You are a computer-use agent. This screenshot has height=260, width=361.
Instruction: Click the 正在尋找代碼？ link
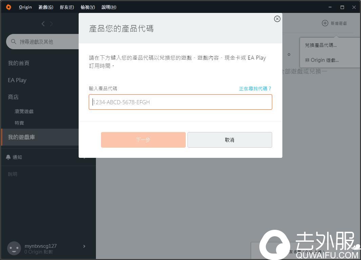[x=255, y=89]
